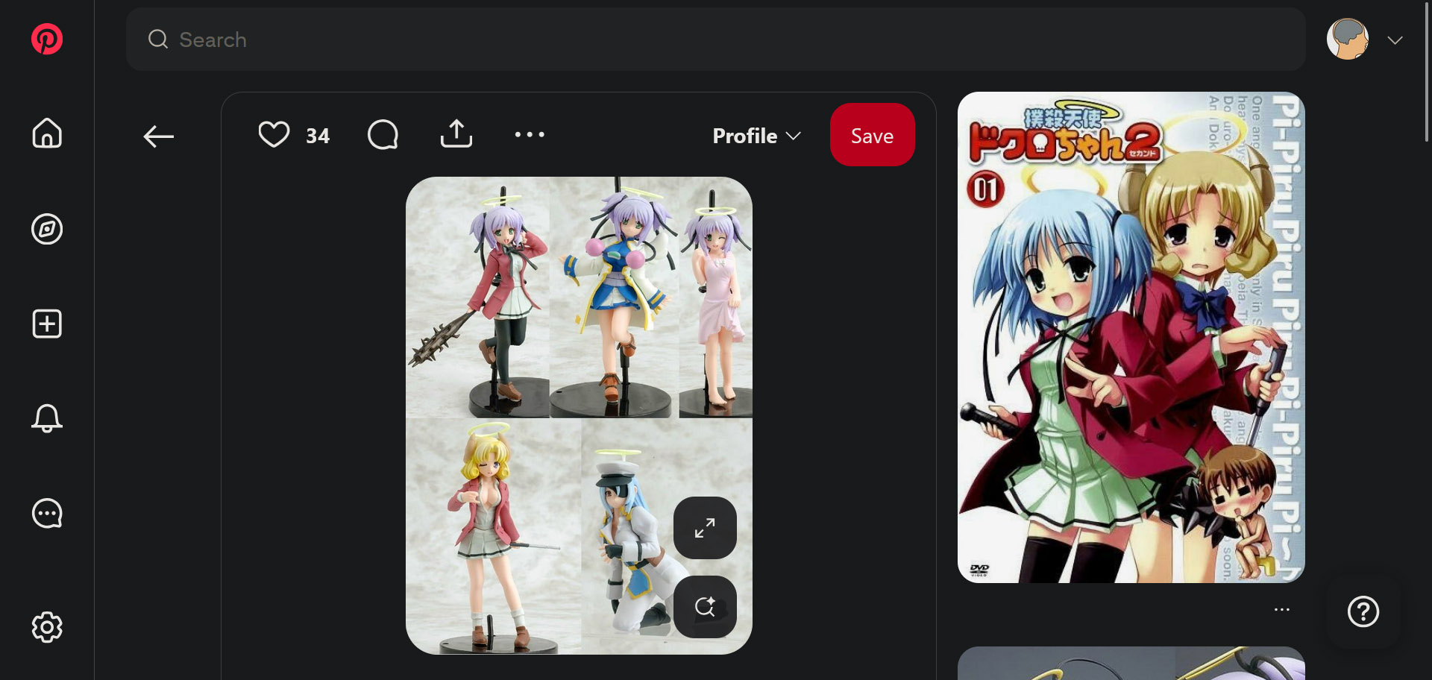Image resolution: width=1432 pixels, height=680 pixels.
Task: Share the pin with upload icon
Action: coord(456,134)
